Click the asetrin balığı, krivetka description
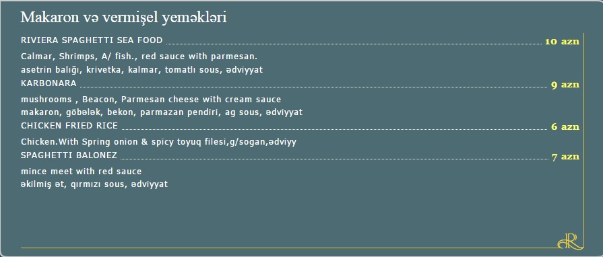The image size is (603, 257). point(142,70)
